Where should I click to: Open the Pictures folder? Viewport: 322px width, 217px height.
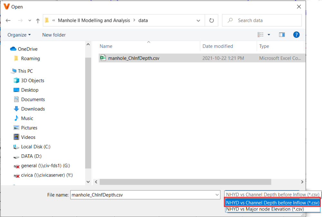click(29, 128)
